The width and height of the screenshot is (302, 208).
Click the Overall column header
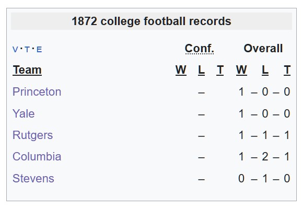[263, 48]
